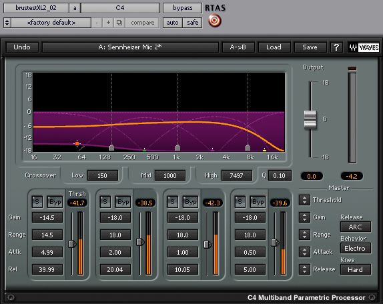
Task: Click the Output fader handle
Action: pyautogui.click(x=310, y=119)
